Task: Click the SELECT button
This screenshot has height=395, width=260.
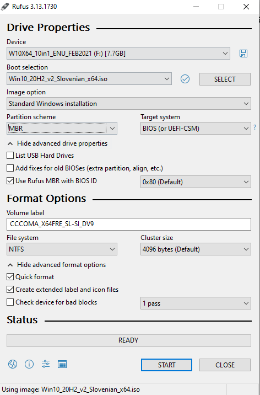Action: [x=225, y=79]
